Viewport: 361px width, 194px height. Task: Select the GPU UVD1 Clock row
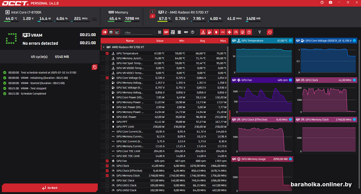(164, 185)
